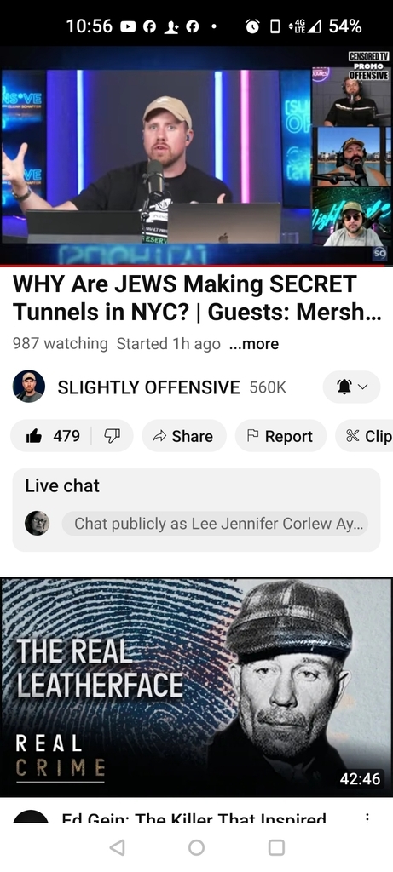Expand description with ...more link
This screenshot has height=872, width=393.
tap(254, 344)
